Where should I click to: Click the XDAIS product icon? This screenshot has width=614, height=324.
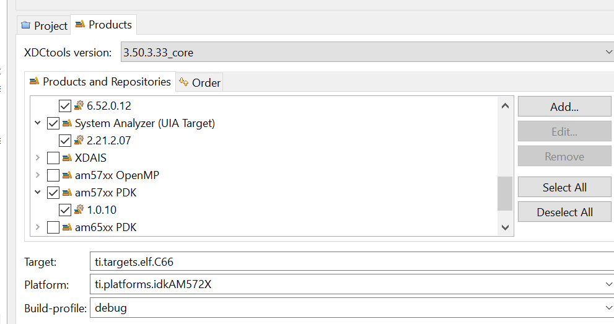coord(67,158)
